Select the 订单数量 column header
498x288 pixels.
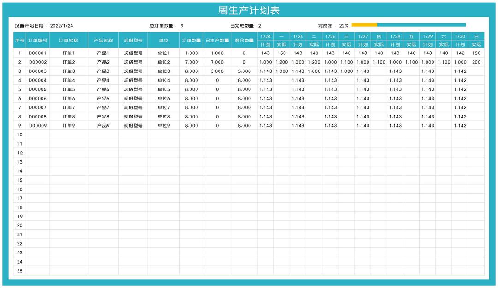point(191,41)
